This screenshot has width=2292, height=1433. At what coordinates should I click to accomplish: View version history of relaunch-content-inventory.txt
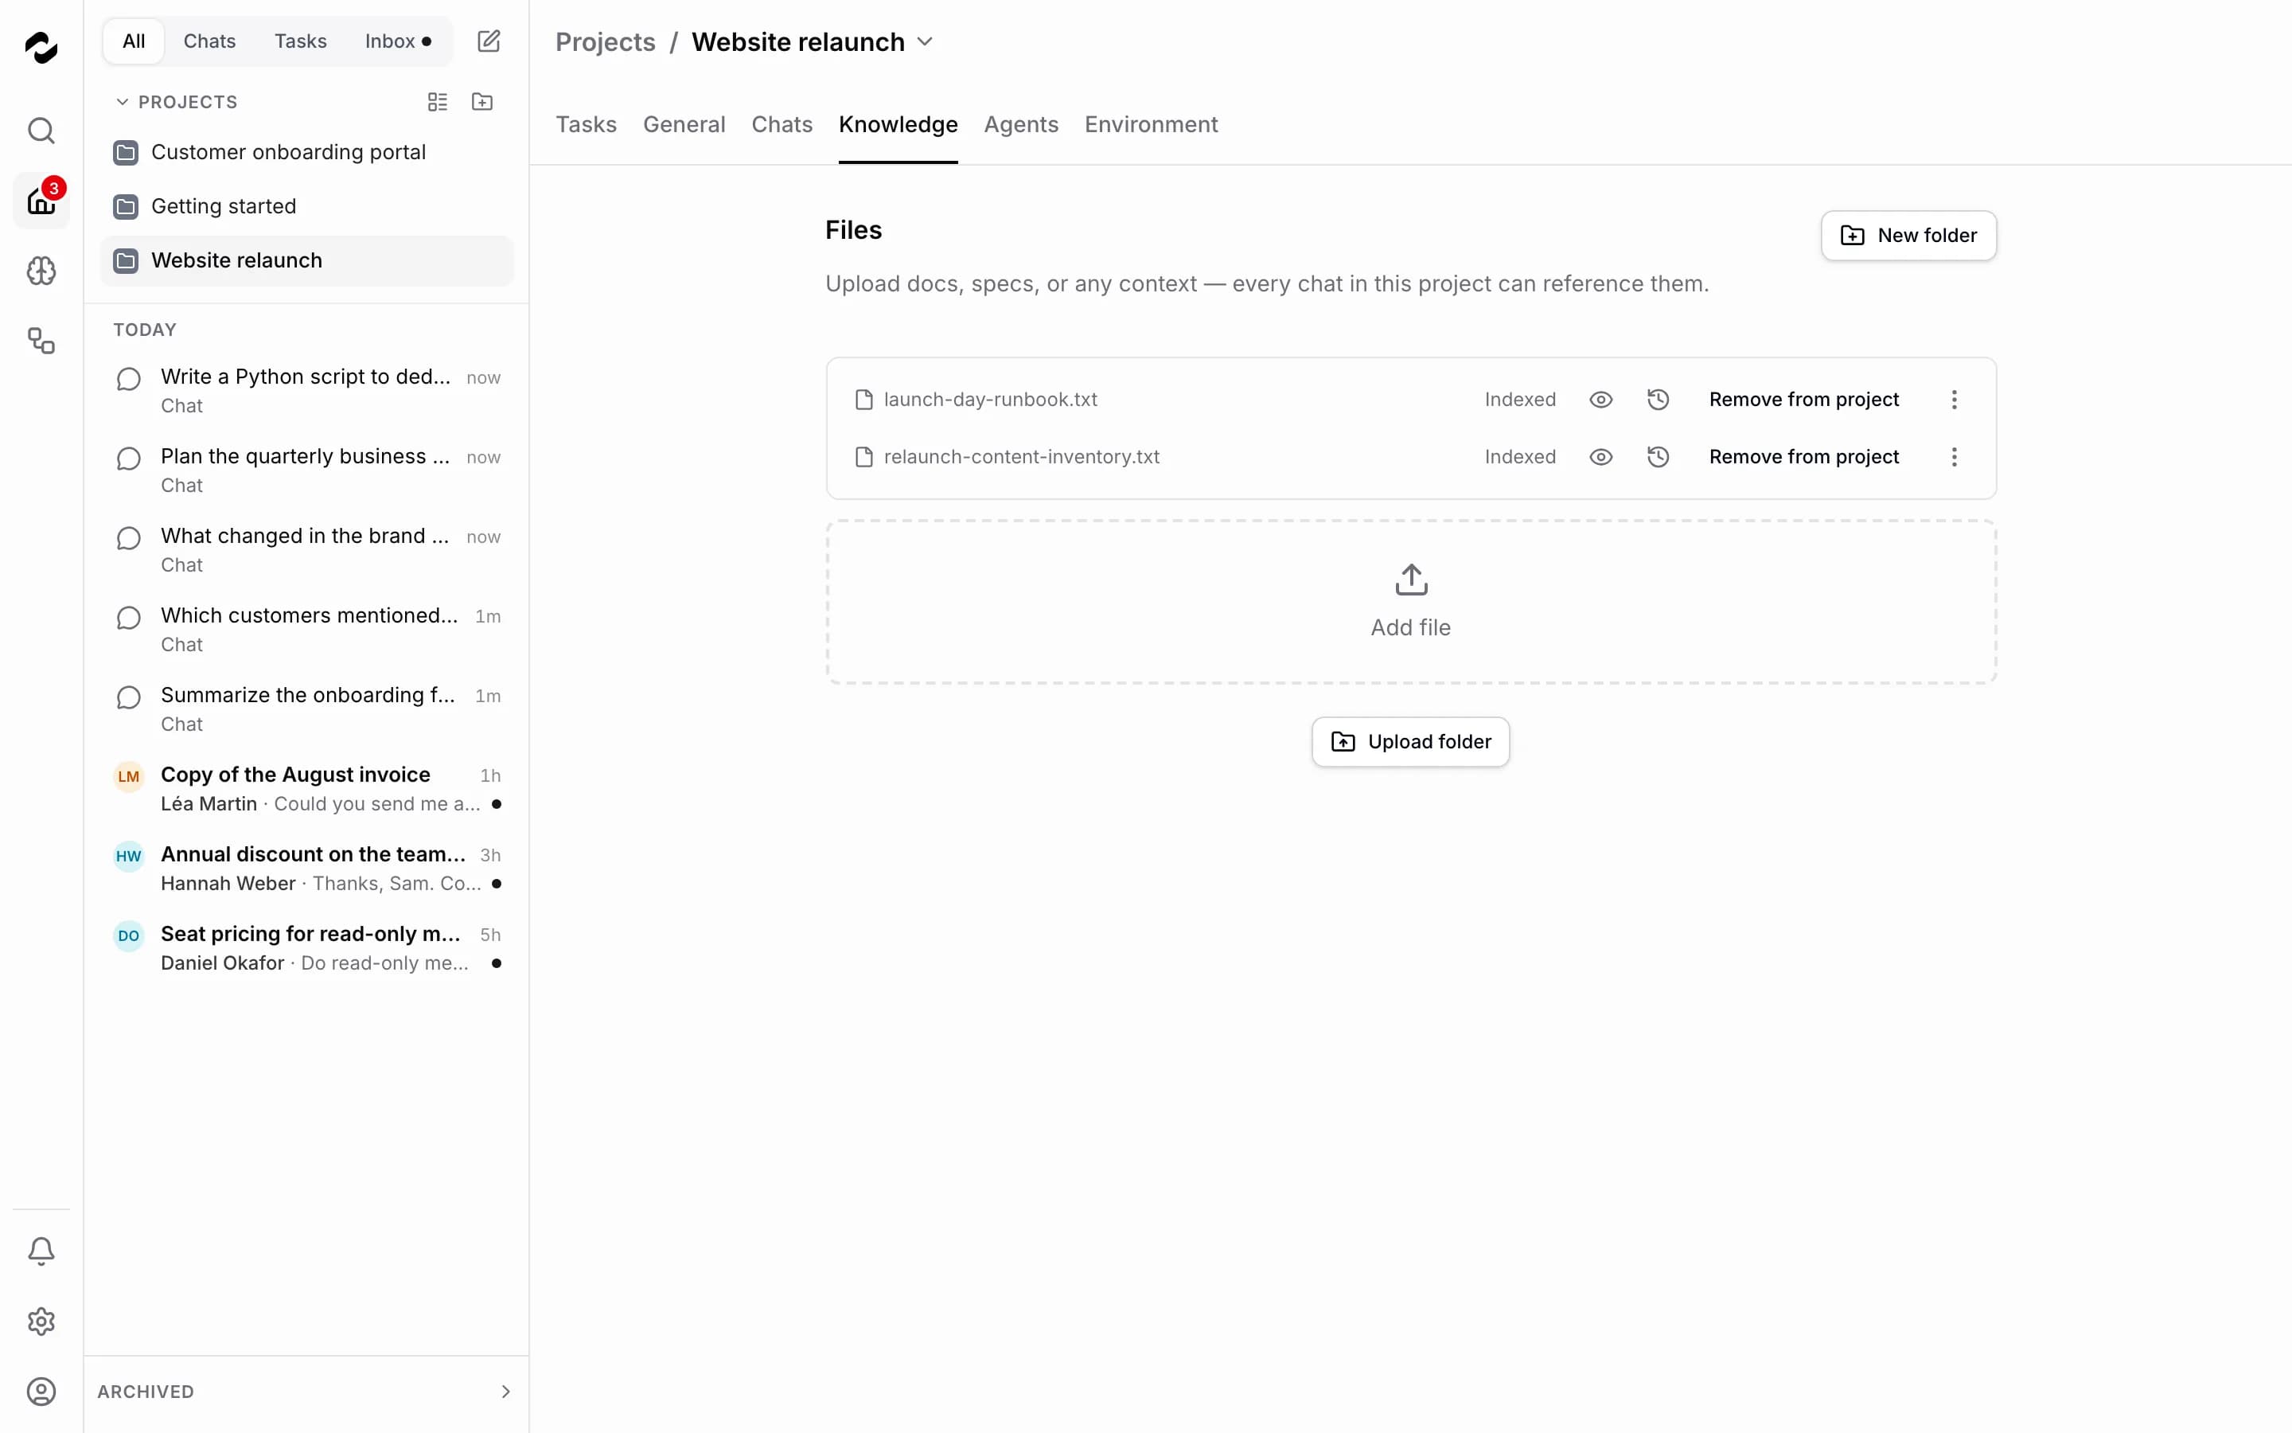pos(1658,457)
